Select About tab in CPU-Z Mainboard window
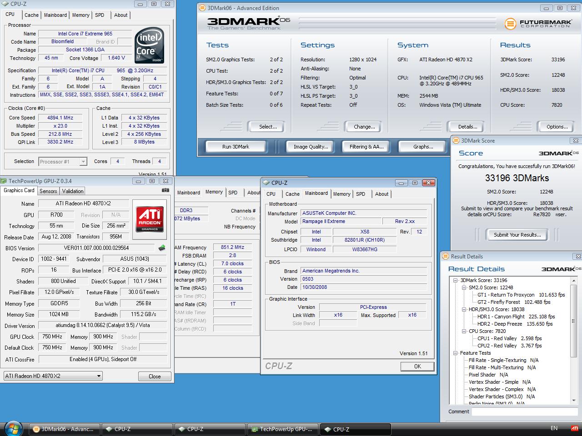 (x=382, y=194)
